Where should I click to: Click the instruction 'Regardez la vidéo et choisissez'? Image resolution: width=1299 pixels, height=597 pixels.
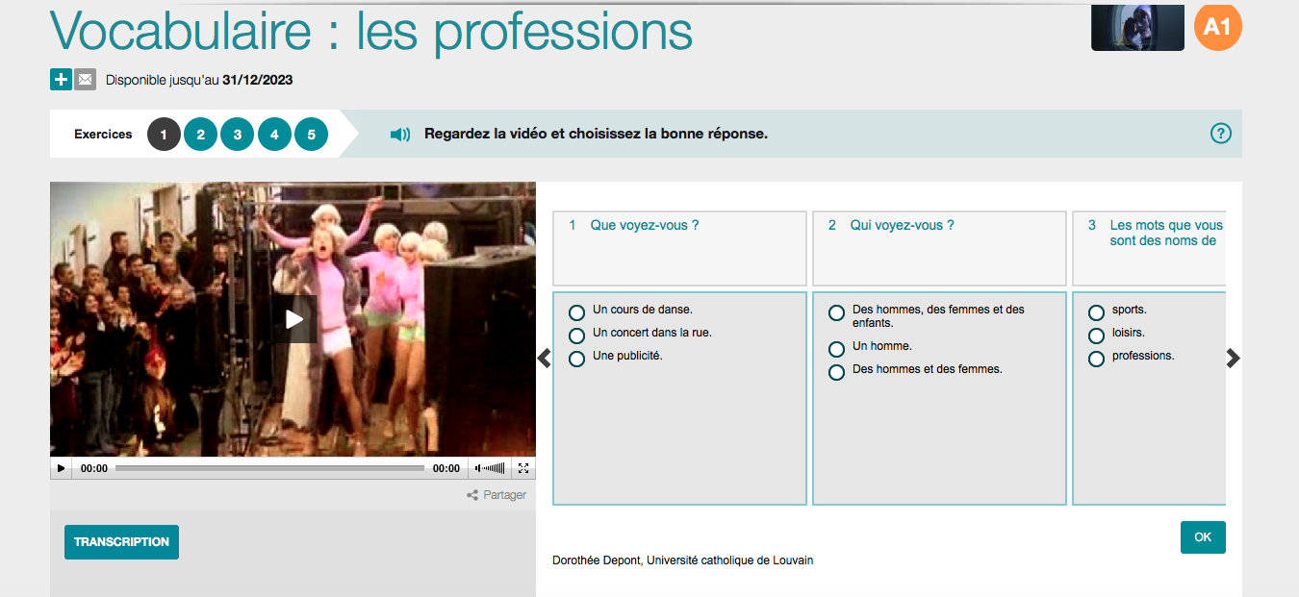coord(596,135)
